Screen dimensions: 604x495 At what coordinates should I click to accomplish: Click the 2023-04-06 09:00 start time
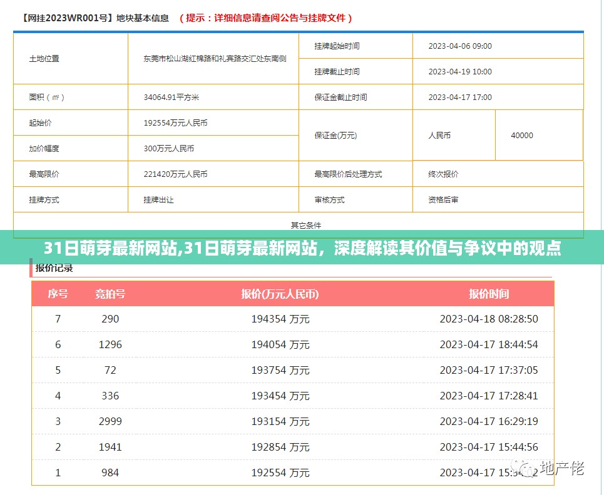[461, 46]
